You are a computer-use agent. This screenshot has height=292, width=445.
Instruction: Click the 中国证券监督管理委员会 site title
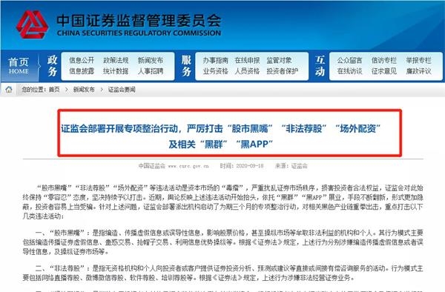click(x=139, y=20)
